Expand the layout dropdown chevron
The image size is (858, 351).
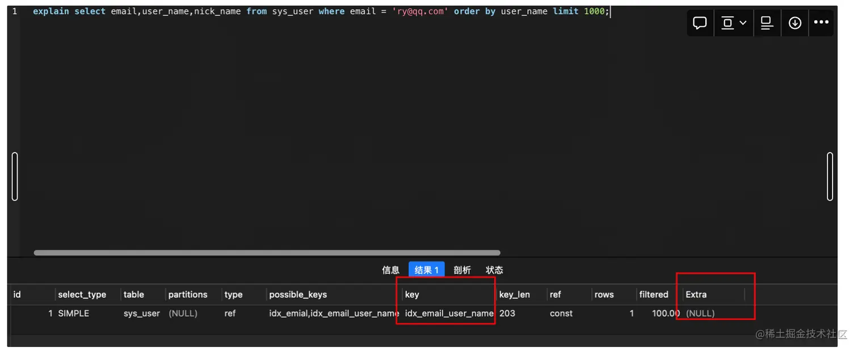pos(743,23)
